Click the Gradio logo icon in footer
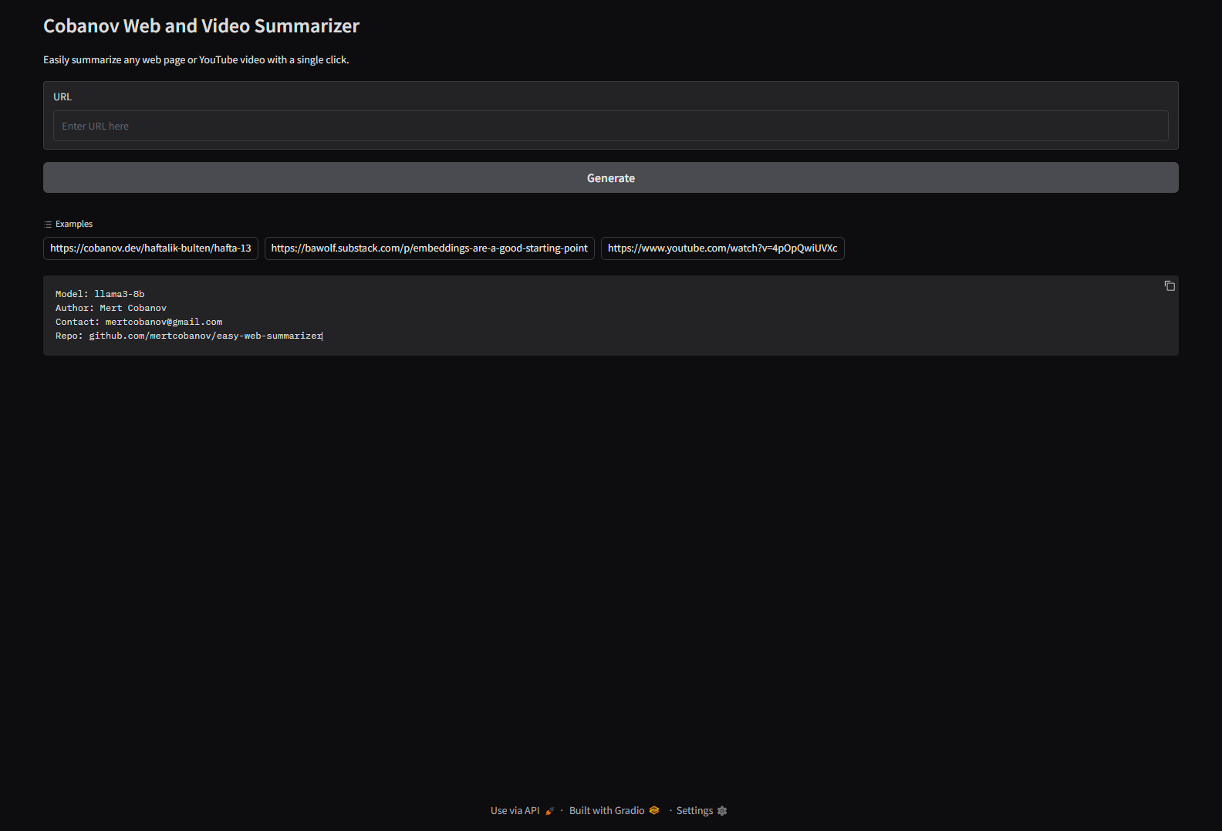This screenshot has height=831, width=1222. [654, 810]
